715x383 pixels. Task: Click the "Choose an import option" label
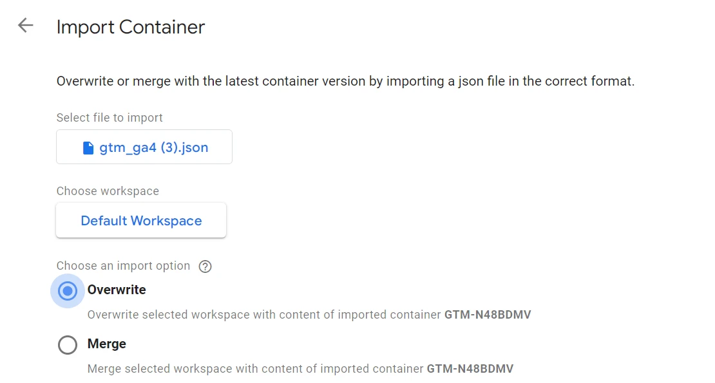(x=123, y=266)
